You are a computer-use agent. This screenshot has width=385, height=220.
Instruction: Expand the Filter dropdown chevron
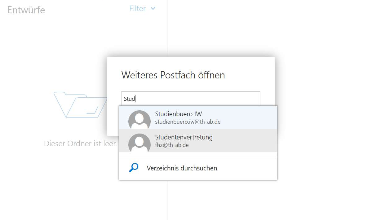pyautogui.click(x=153, y=9)
